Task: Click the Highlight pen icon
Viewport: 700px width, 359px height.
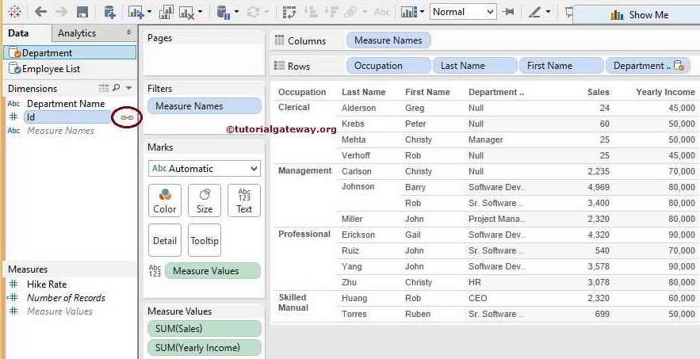Action: 534,12
